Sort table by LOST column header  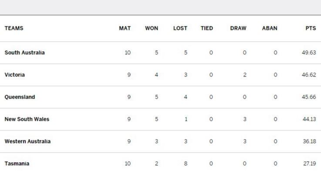click(181, 28)
